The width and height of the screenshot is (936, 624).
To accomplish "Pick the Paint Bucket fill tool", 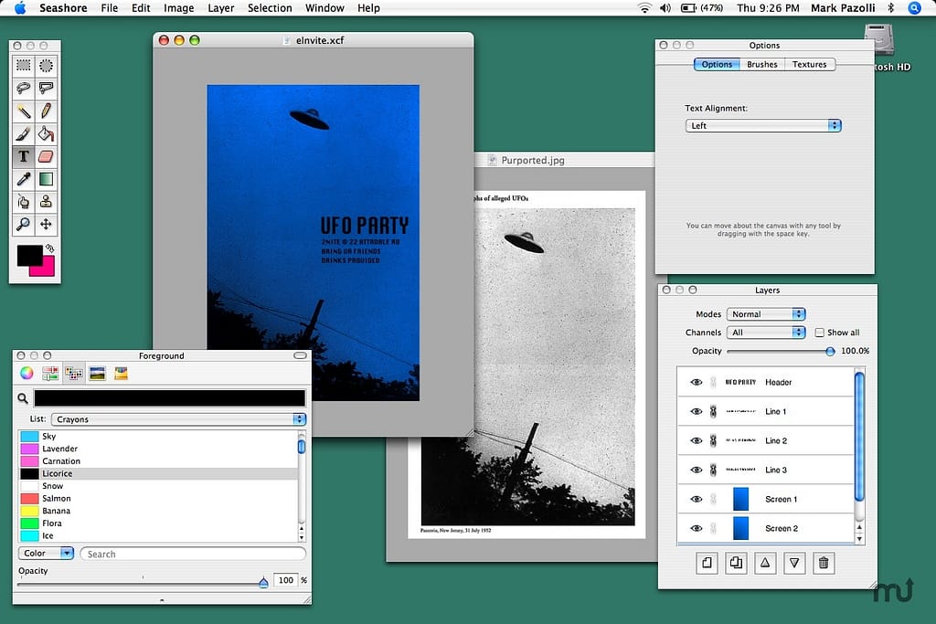I will point(46,133).
